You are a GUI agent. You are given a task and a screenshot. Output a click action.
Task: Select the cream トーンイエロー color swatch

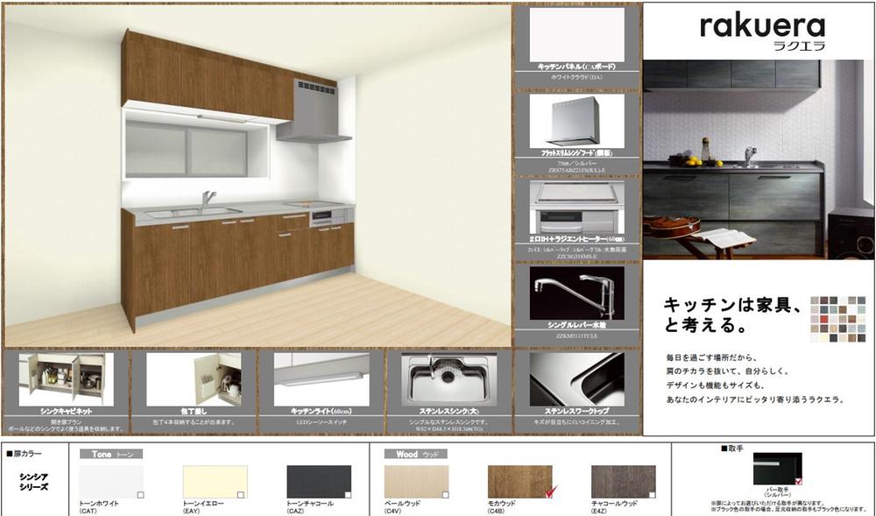coord(215,482)
